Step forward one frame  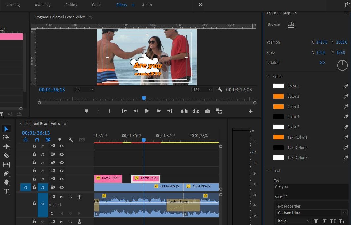pos(159,111)
